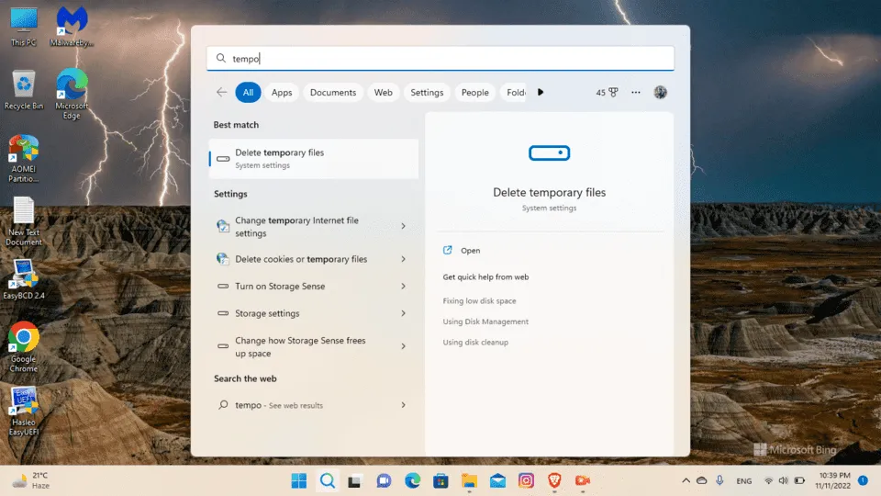
Task: Open Instagram from taskbar
Action: click(x=526, y=480)
